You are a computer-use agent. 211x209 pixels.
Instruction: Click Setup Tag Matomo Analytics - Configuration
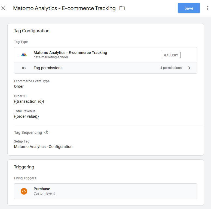[x=43, y=147]
